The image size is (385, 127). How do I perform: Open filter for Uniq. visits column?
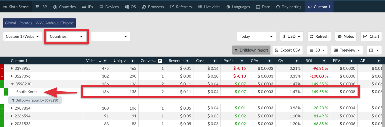pos(133,61)
